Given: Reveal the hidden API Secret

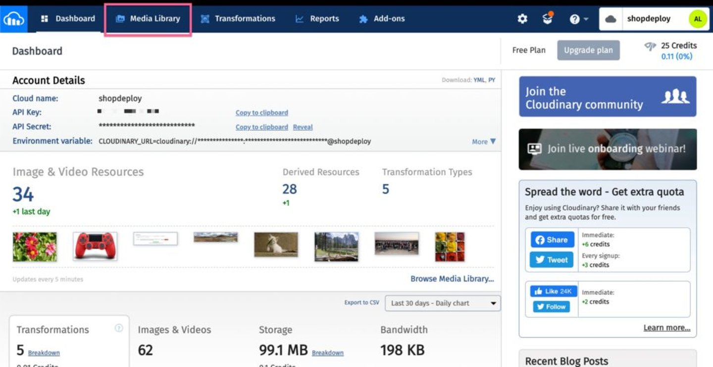Looking at the screenshot, I should pos(303,127).
